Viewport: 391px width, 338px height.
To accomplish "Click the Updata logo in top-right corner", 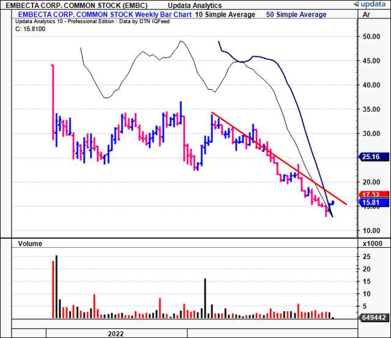I will pos(368,4).
